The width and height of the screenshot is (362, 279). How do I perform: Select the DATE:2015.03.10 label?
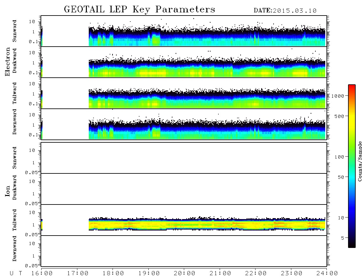click(285, 11)
